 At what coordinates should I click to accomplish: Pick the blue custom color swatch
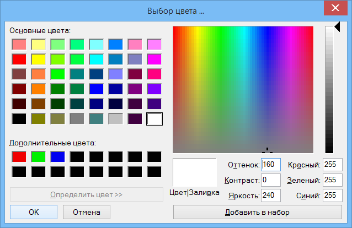coord(58,156)
